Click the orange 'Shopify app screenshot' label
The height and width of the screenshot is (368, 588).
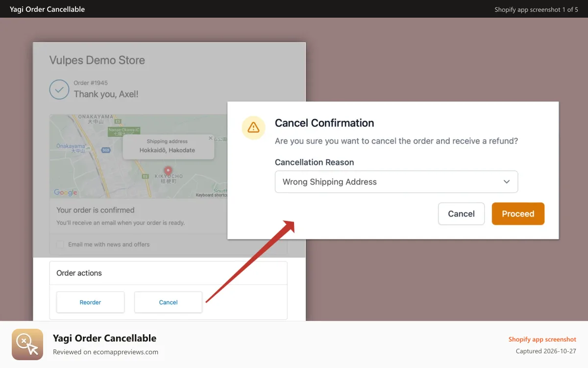(x=542, y=340)
